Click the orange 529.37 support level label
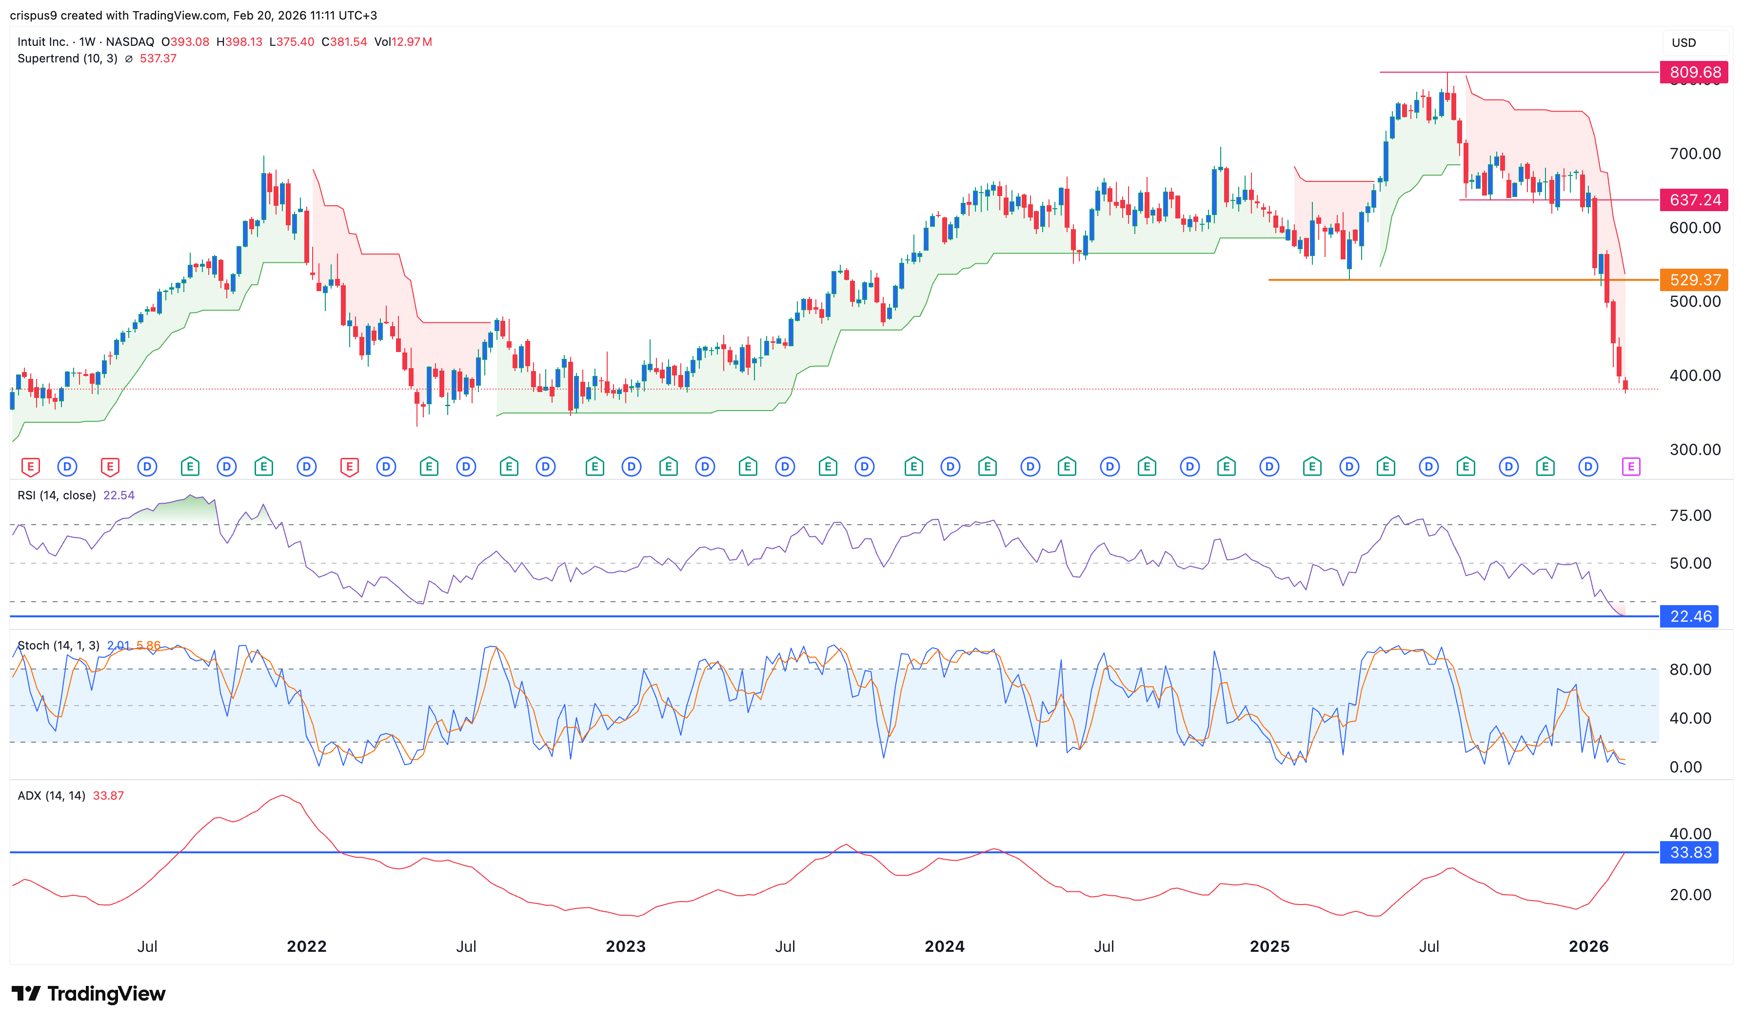The width and height of the screenshot is (1743, 1023). (1694, 280)
